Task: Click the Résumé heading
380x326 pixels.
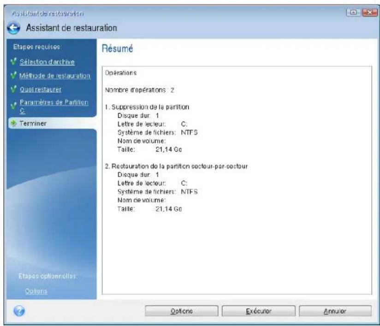Action: [117, 48]
